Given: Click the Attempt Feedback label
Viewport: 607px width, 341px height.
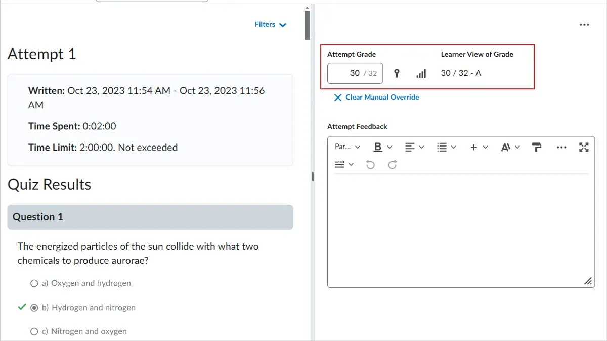Looking at the screenshot, I should coord(357,127).
